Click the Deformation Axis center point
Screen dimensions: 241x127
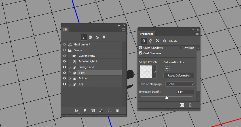click(167, 68)
